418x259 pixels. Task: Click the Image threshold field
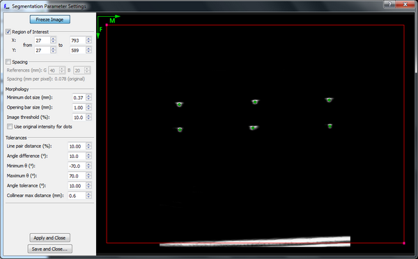pyautogui.click(x=79, y=118)
